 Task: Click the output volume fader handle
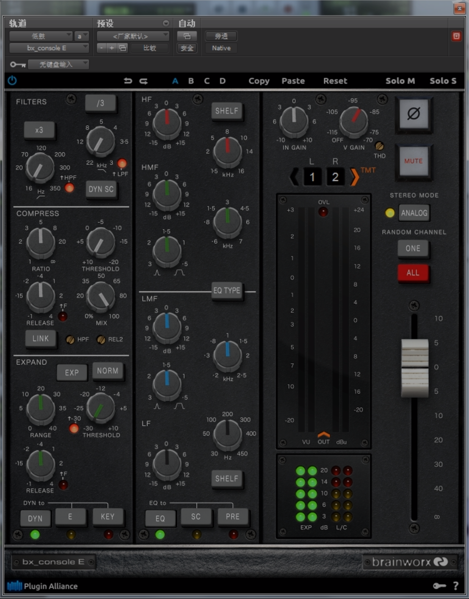(x=415, y=368)
